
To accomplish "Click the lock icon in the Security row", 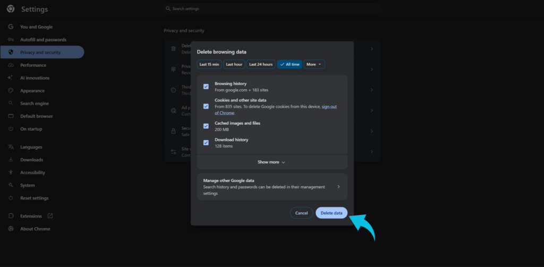I will click(x=174, y=131).
